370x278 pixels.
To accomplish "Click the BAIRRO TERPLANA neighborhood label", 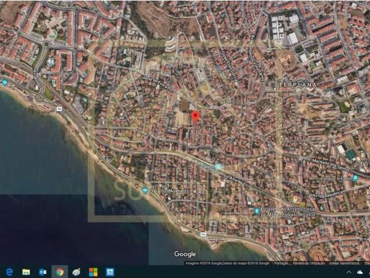I will [298, 82].
